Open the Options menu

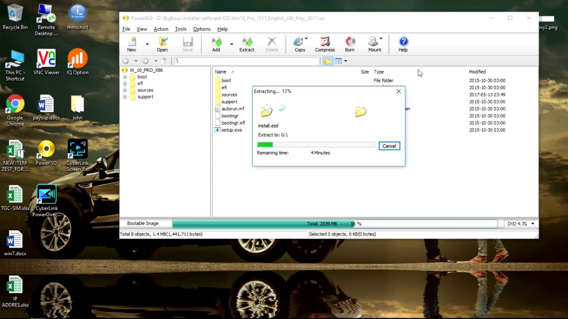coord(202,29)
